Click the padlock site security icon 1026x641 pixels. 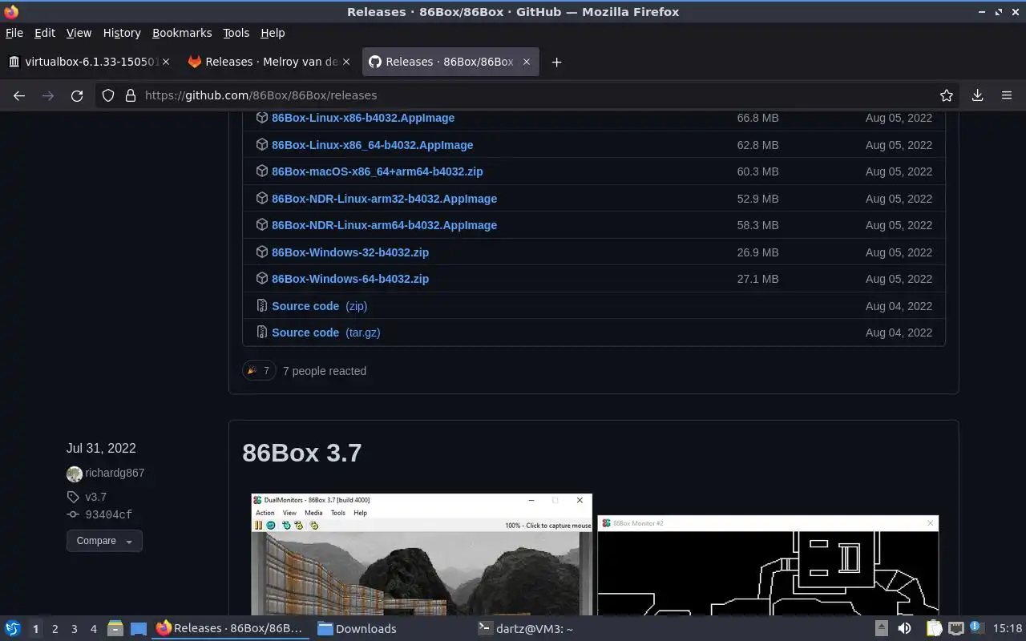coord(131,95)
